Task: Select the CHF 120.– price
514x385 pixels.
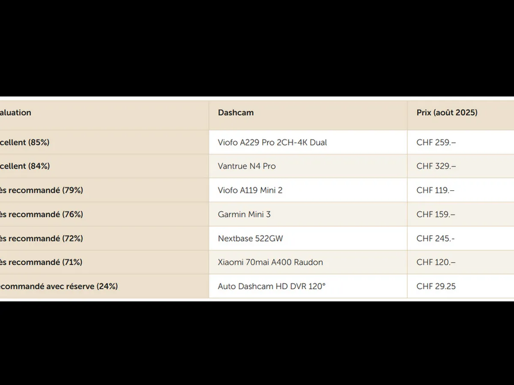Action: tap(435, 262)
